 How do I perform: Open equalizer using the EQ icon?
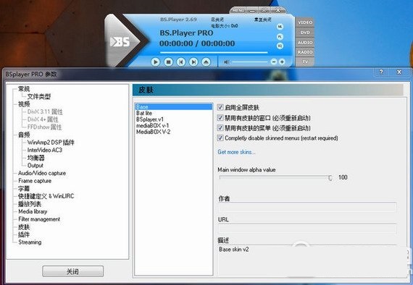point(280,46)
